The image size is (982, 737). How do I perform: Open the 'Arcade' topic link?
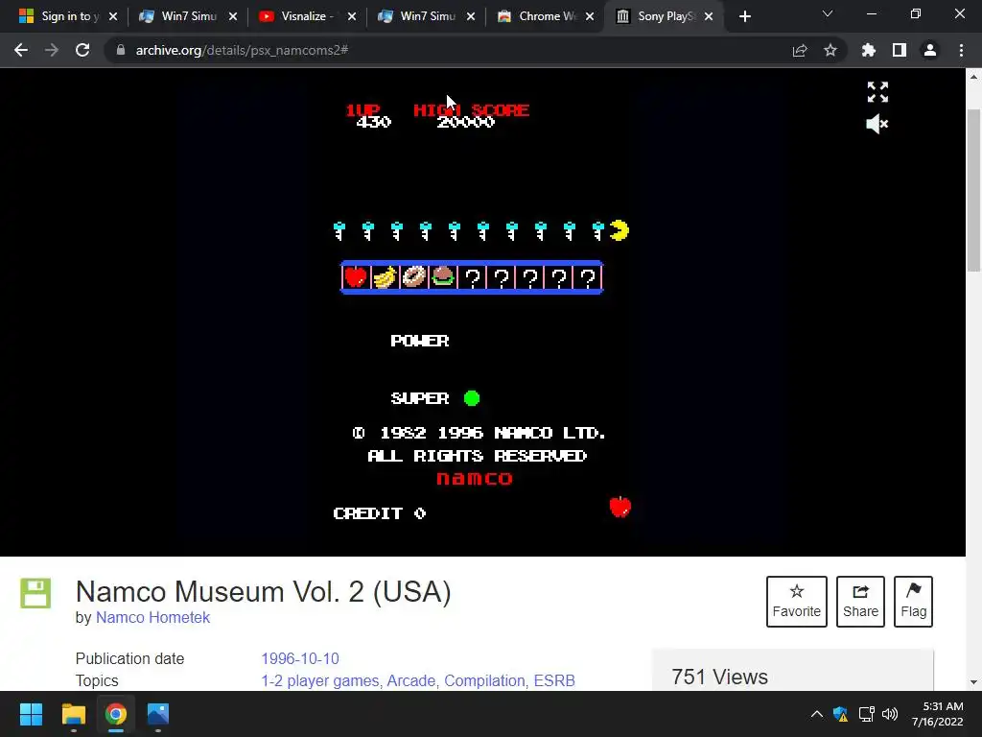pyautogui.click(x=410, y=680)
